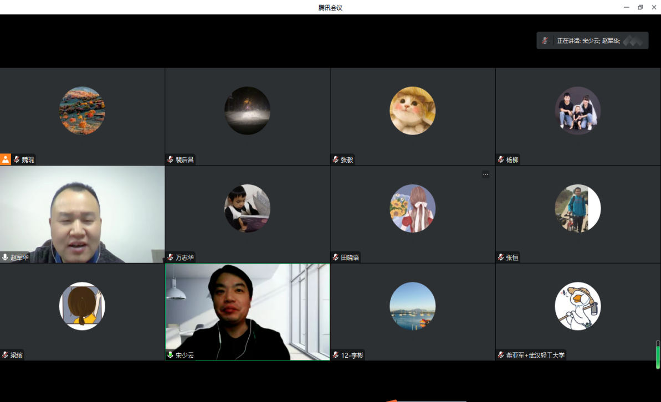Select the cat avatar of 张毅
Viewport: 661px width, 402px height.
(412, 111)
